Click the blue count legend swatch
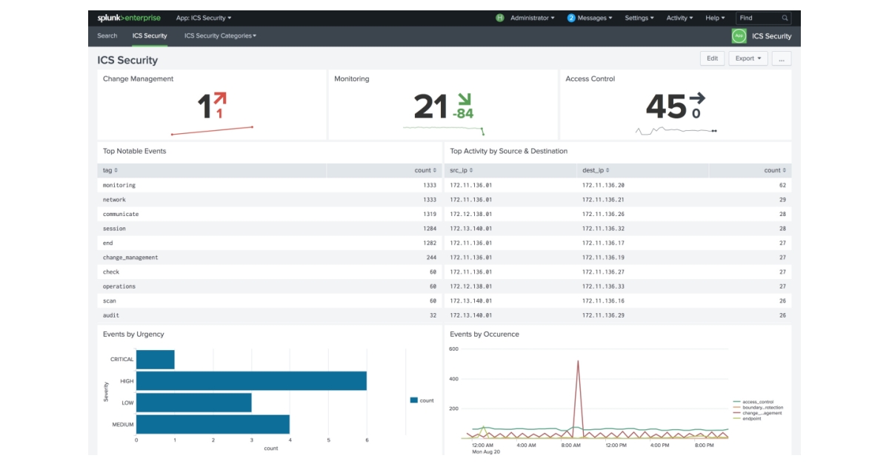The width and height of the screenshot is (889, 464). (x=413, y=399)
